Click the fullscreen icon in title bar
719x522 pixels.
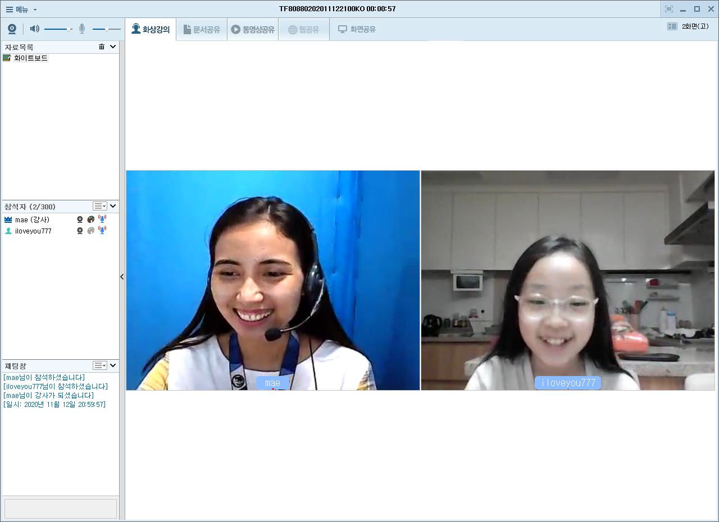pyautogui.click(x=668, y=9)
